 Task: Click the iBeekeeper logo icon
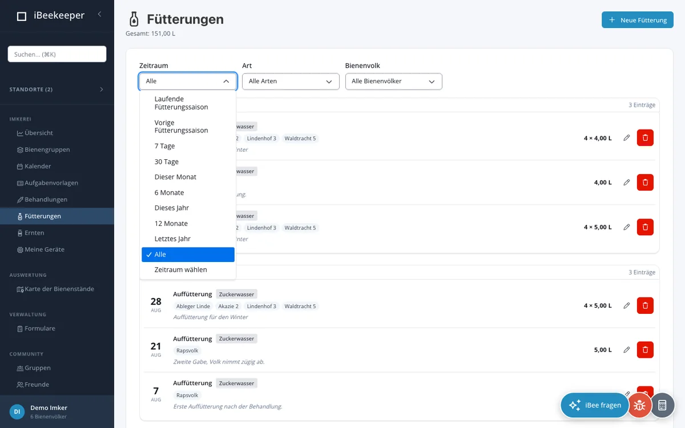point(22,16)
